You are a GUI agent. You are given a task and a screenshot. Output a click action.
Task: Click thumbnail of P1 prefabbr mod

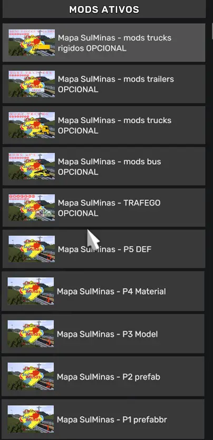pos(31,419)
